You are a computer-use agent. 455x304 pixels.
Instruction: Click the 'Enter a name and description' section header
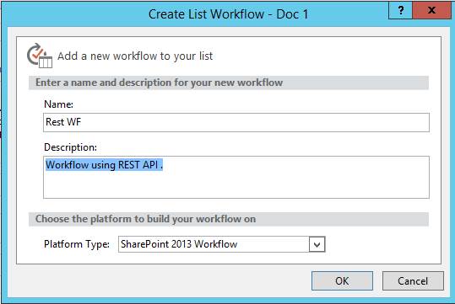229,83
